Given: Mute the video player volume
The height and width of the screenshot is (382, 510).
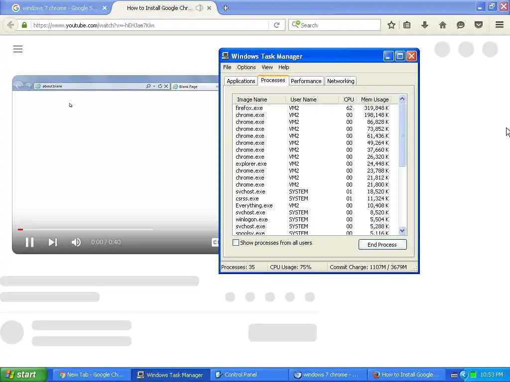Looking at the screenshot, I should coord(76,242).
